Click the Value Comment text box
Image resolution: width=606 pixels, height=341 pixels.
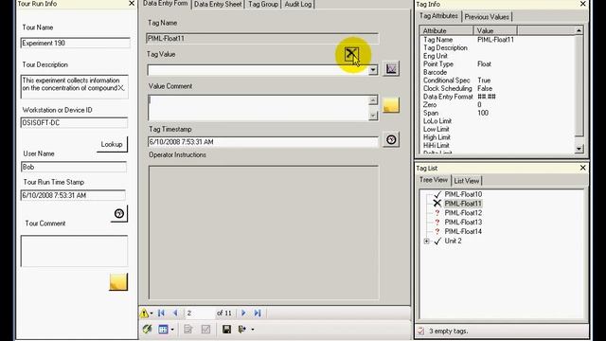click(x=258, y=108)
